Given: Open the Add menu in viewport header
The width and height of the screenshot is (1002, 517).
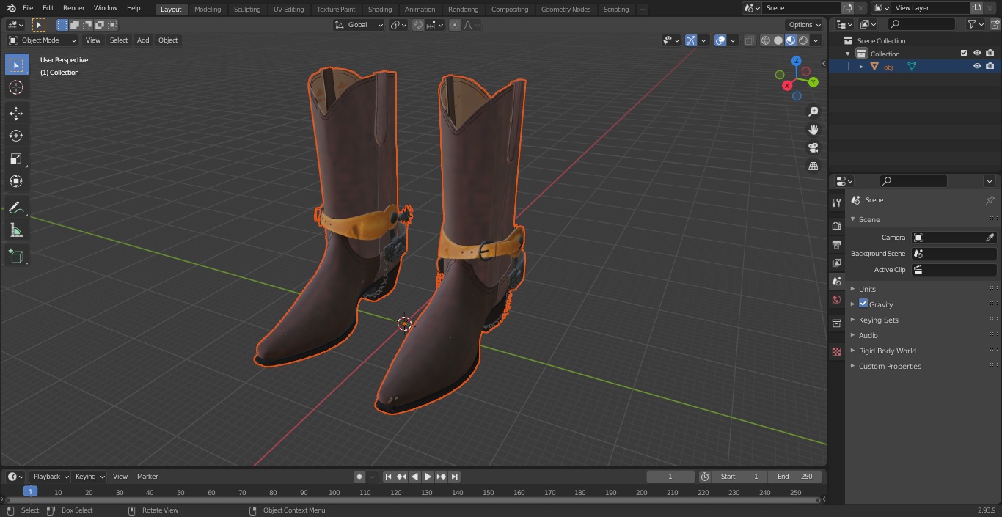Looking at the screenshot, I should click(x=143, y=40).
